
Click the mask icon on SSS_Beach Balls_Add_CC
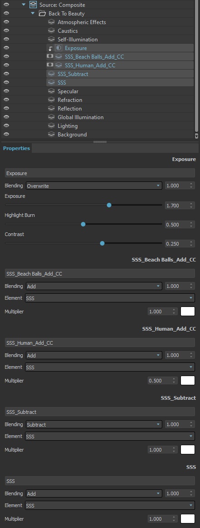50,56
